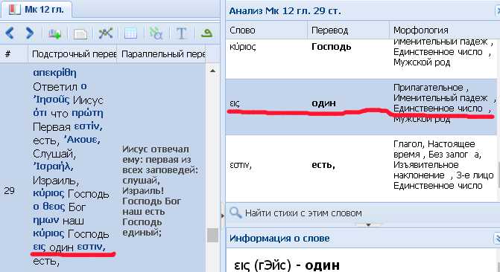Image resolution: width=500 pixels, height=272 pixels.
Task: Click the blank note page toolbar icon
Action: click(80, 33)
